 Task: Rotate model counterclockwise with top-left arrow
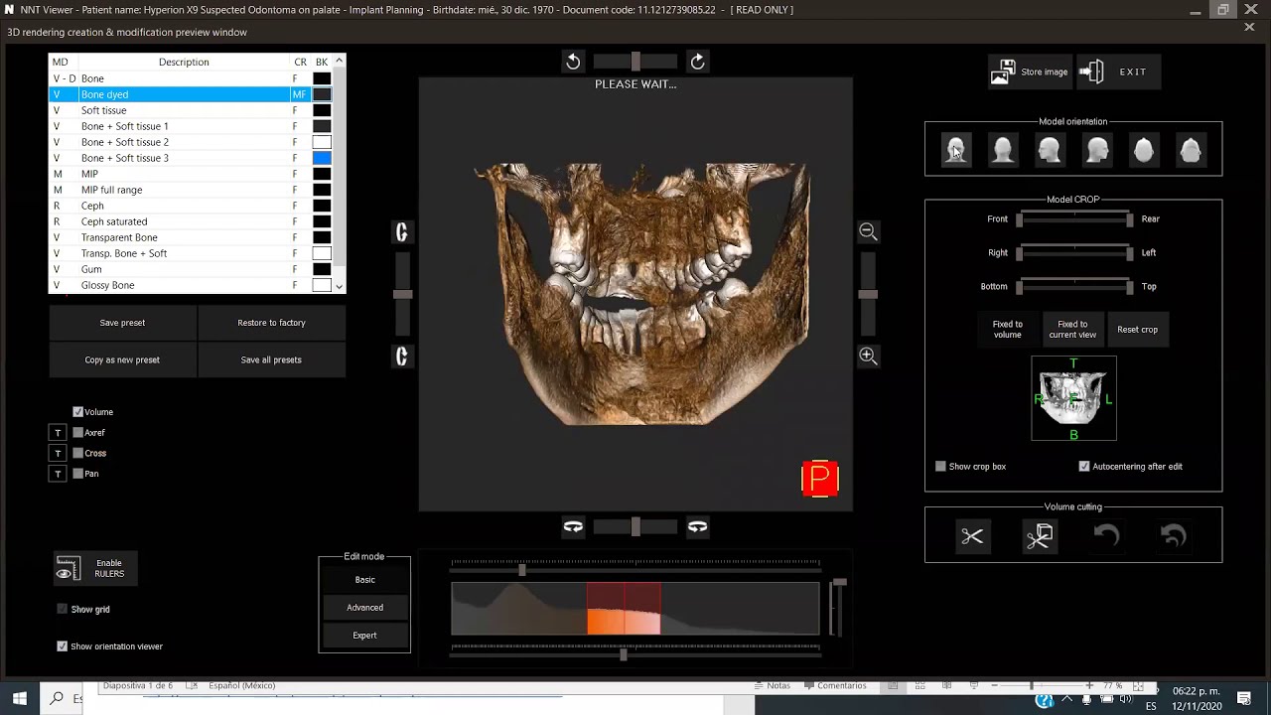click(573, 62)
